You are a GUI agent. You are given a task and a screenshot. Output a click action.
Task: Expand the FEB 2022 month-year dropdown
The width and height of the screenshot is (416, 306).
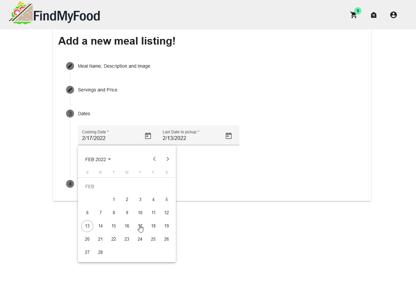point(98,159)
